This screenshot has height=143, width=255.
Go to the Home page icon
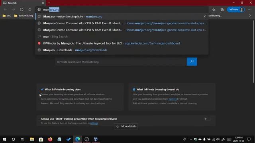30,10
